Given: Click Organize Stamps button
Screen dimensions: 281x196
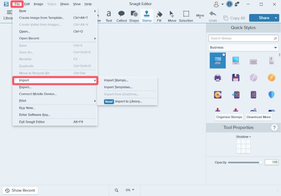Looking at the screenshot, I should point(229,117).
